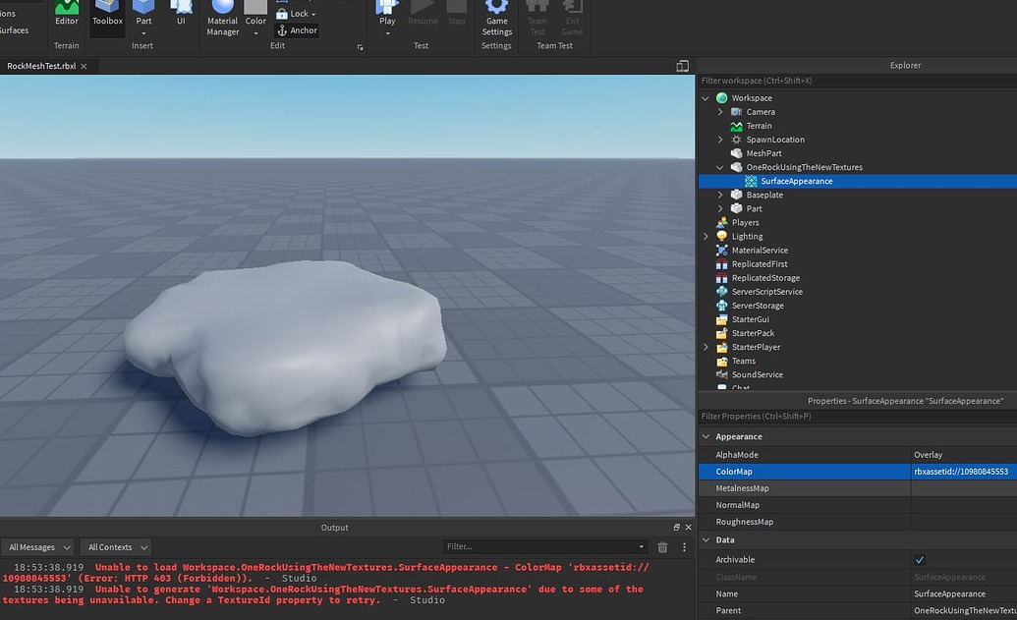Select StarterGui in Explorer
Viewport: 1017px width, 620px height.
tap(750, 319)
